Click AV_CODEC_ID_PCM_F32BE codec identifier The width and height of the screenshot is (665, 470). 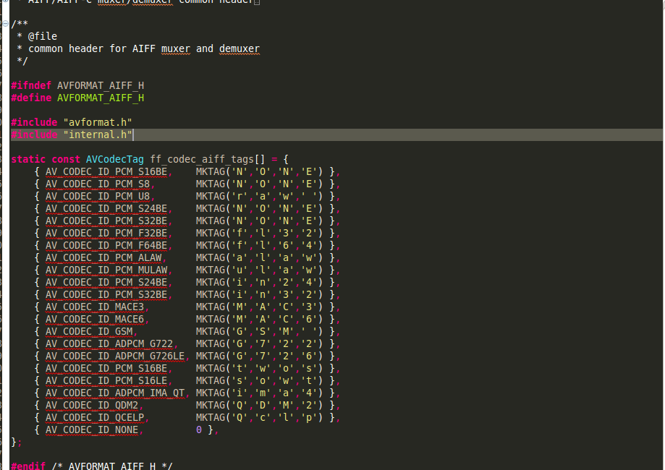[106, 233]
